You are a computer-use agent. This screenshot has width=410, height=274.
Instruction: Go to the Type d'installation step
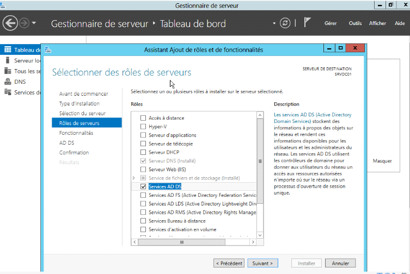(79, 103)
